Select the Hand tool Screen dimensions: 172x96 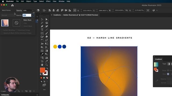click(x=42, y=65)
